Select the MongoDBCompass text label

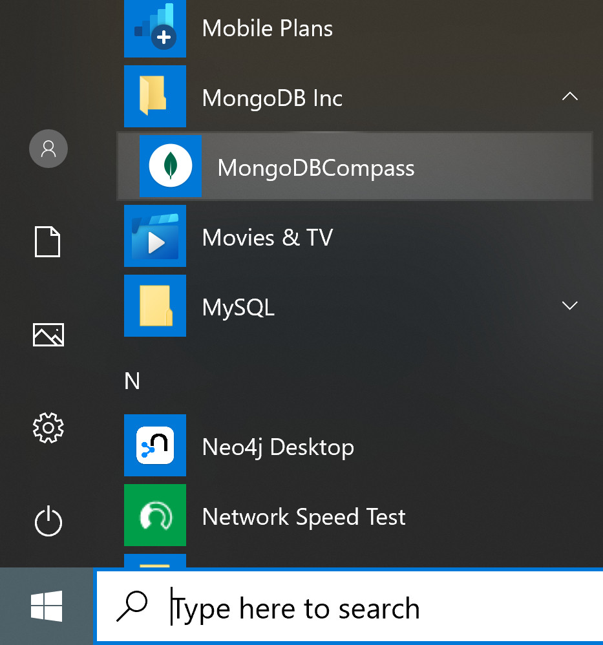(315, 168)
